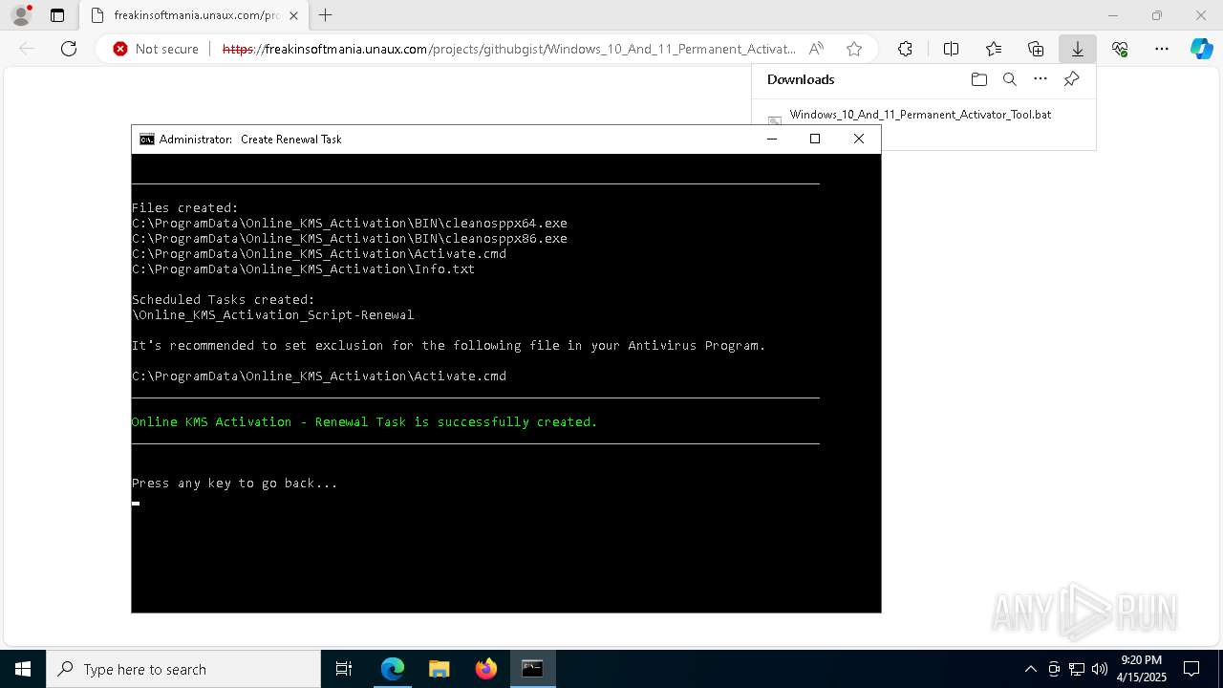Image resolution: width=1223 pixels, height=688 pixels.
Task: Close the Create Renewal Task window
Action: [x=858, y=139]
